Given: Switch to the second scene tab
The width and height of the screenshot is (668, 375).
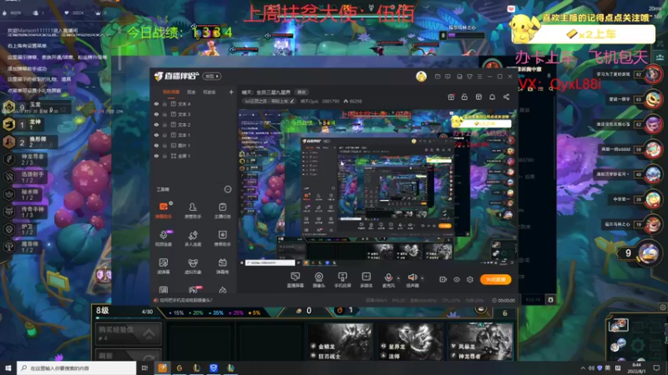Looking at the screenshot, I should (x=191, y=92).
